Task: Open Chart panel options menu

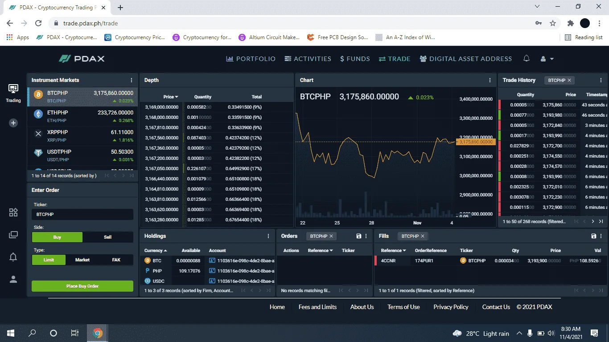Action: tap(490, 80)
